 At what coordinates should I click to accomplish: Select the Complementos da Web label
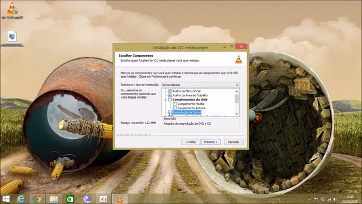[190, 100]
